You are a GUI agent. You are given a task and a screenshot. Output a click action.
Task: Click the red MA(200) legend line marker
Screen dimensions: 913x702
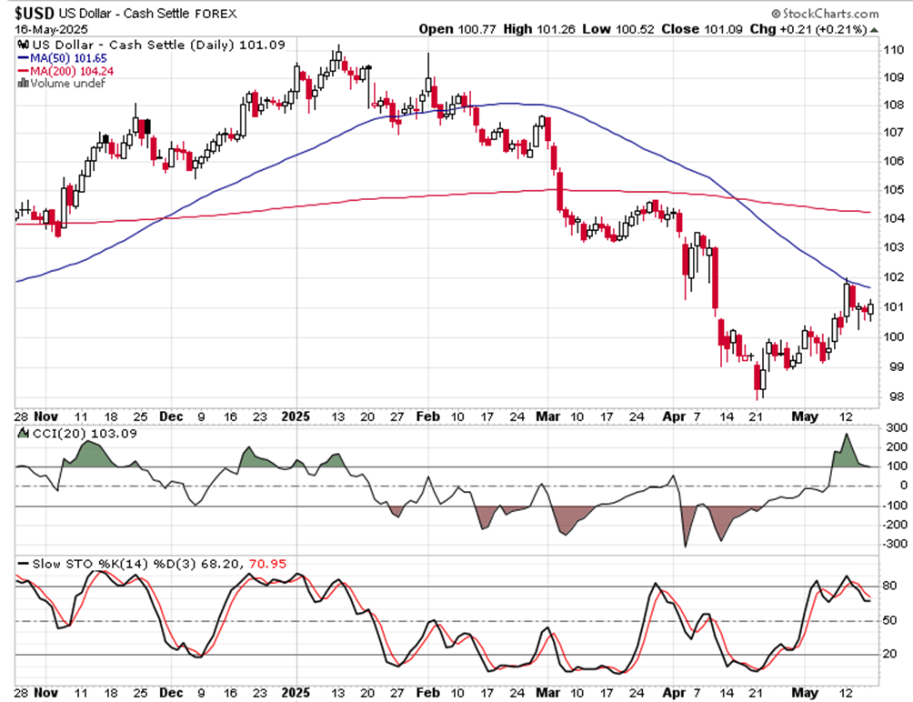tap(24, 71)
